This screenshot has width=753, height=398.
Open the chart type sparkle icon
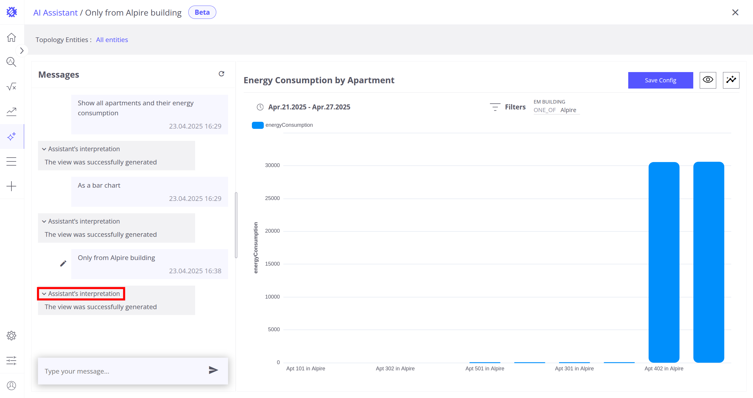point(731,80)
